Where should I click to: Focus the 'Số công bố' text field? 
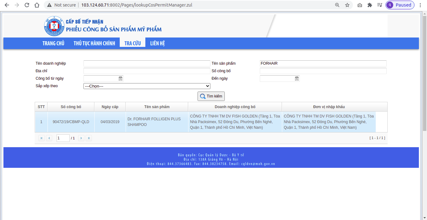coord(323,71)
